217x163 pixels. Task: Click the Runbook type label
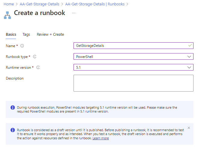point(17,57)
